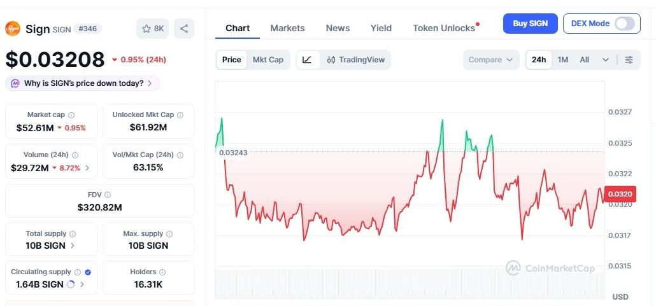Open the chart settings sliders icon
Screen dimensions: 656x306
click(x=629, y=60)
